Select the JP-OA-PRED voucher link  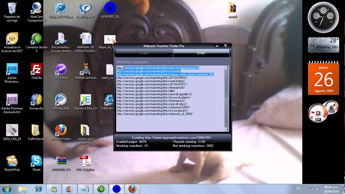point(152,78)
